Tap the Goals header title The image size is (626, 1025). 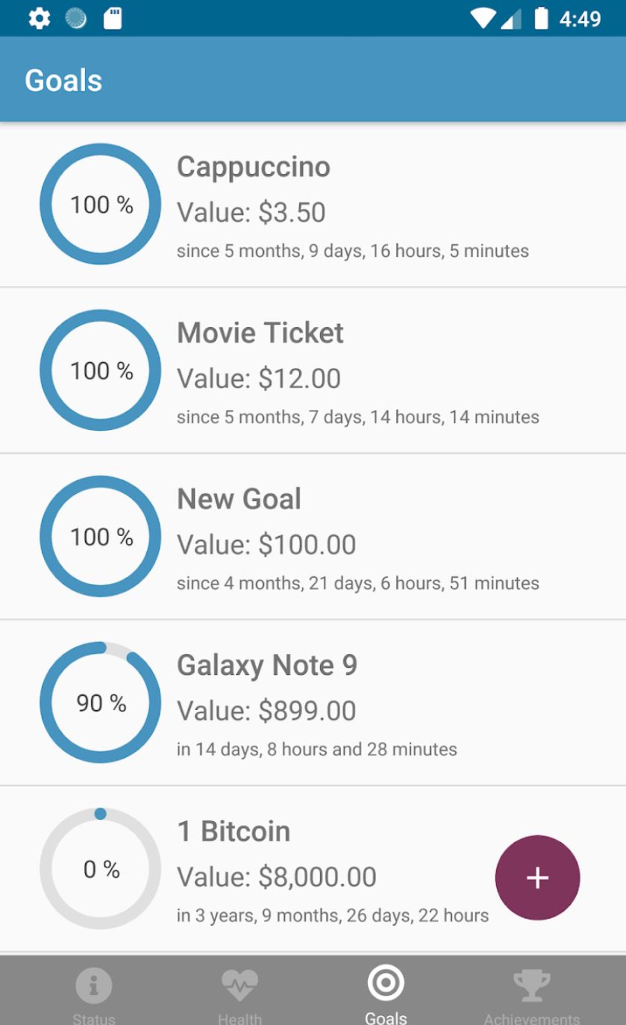[x=63, y=80]
